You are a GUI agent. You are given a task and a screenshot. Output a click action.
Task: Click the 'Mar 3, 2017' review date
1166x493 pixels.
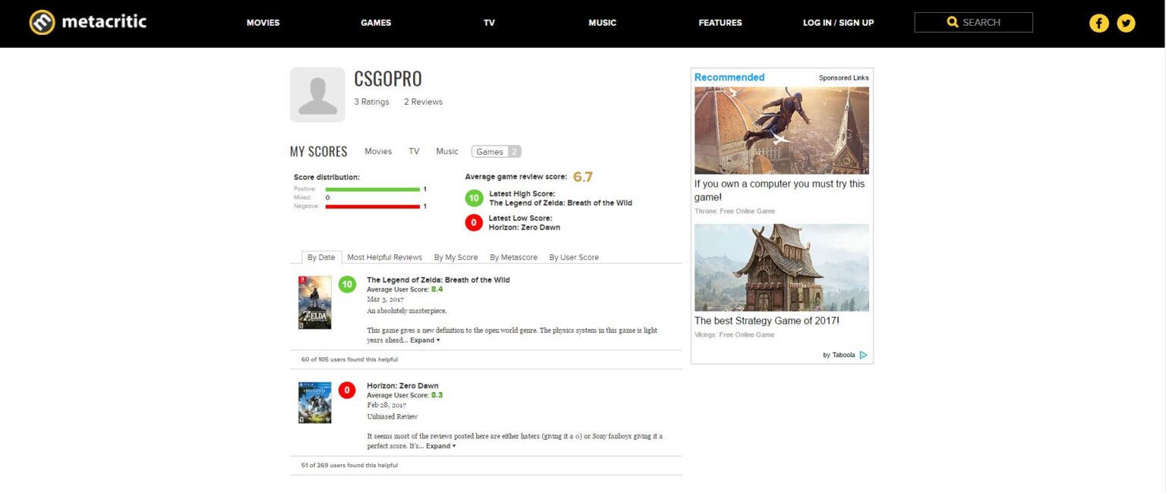[x=385, y=300]
